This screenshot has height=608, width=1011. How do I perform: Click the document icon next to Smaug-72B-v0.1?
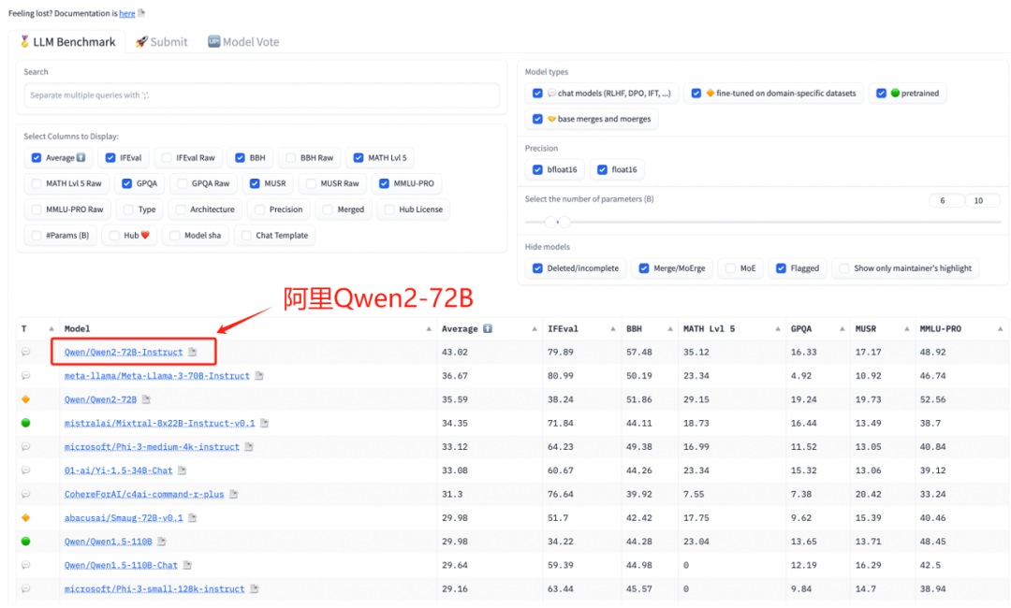[193, 518]
